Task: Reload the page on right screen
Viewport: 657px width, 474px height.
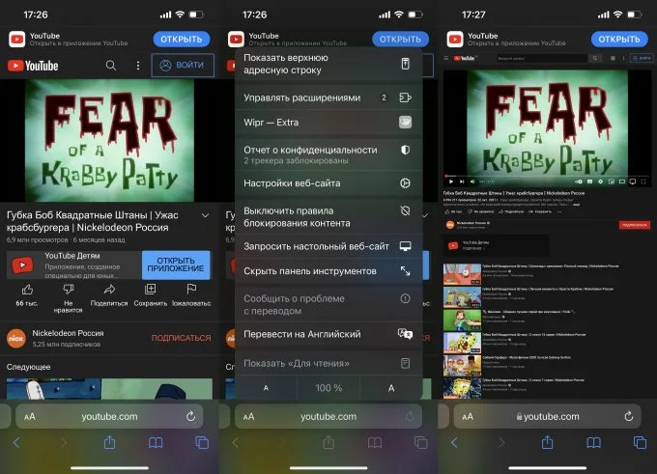Action: click(629, 416)
